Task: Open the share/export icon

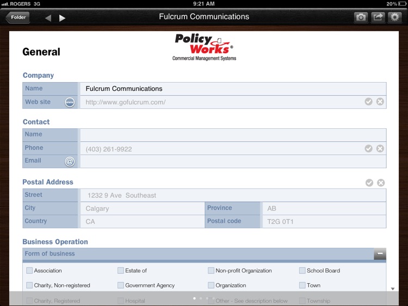Action: (378, 17)
